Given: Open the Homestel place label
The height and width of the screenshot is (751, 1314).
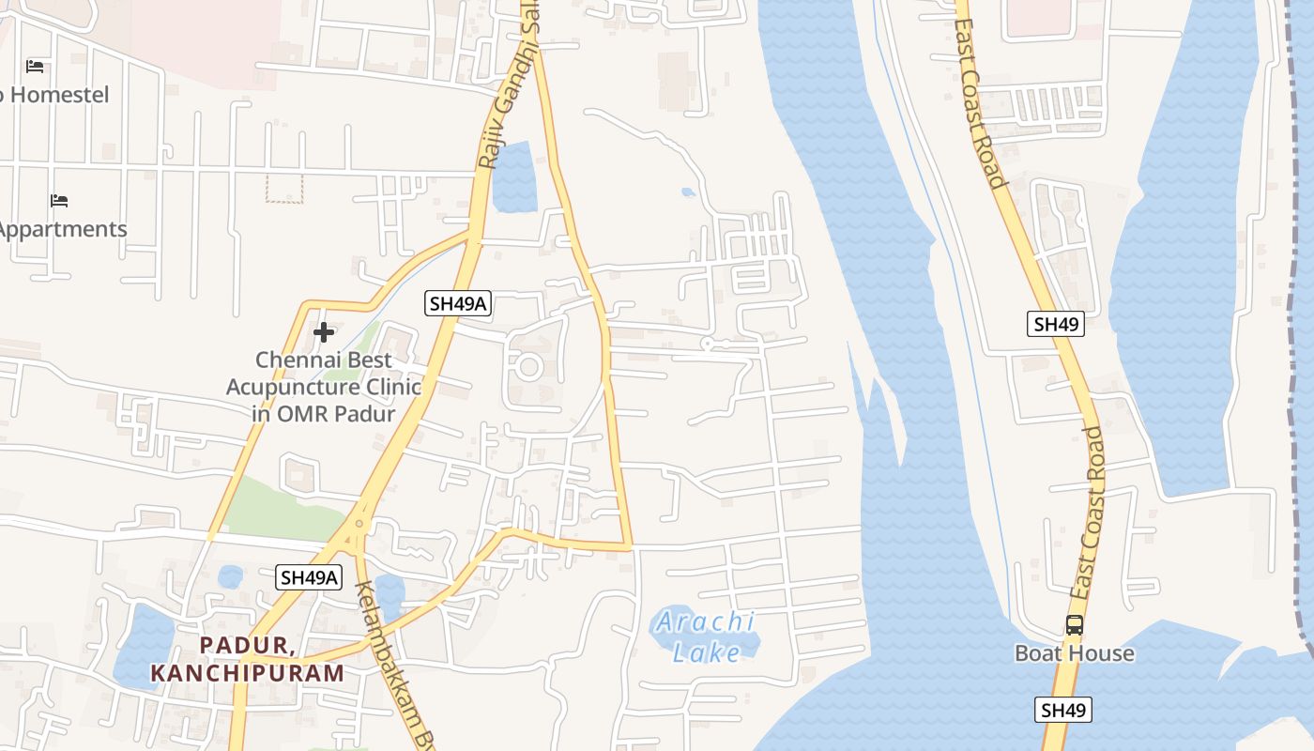Looking at the screenshot, I should (x=54, y=95).
